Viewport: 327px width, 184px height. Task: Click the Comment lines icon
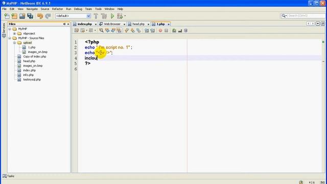click(x=174, y=31)
